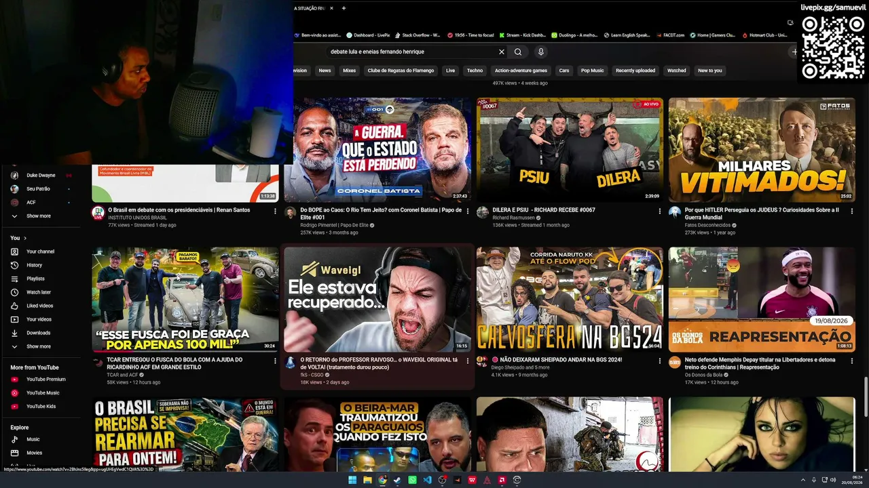Open Your channel page
The width and height of the screenshot is (869, 488).
pyautogui.click(x=40, y=251)
